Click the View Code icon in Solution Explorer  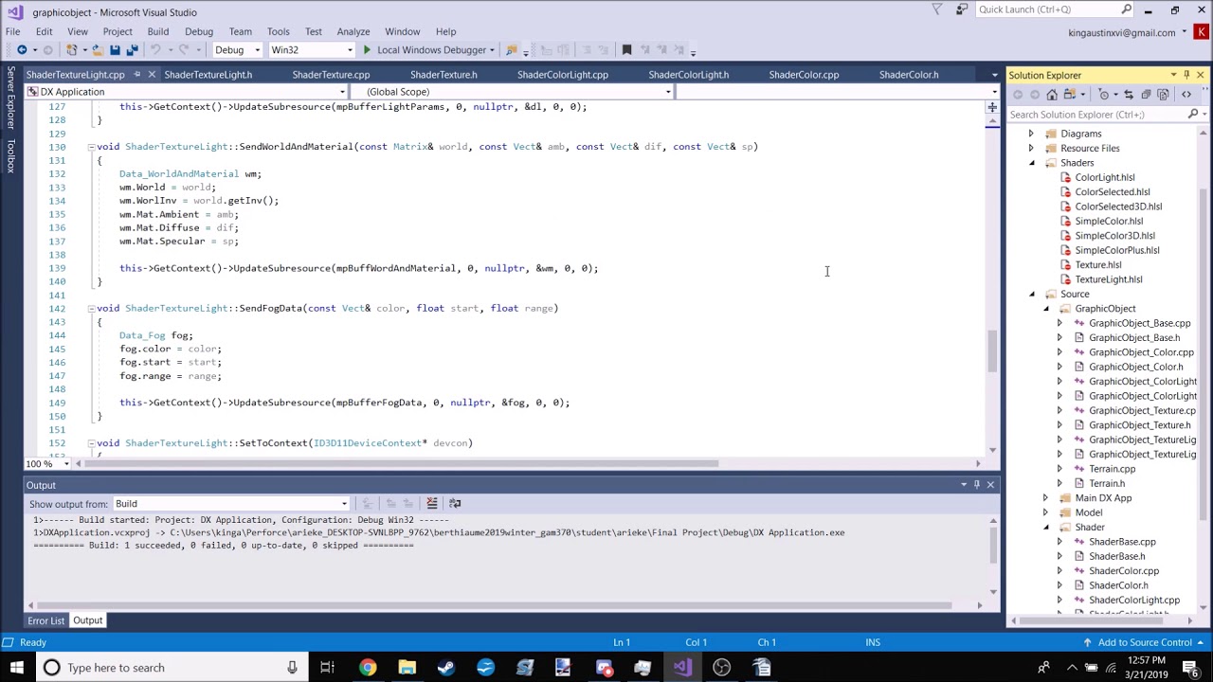(x=1186, y=95)
